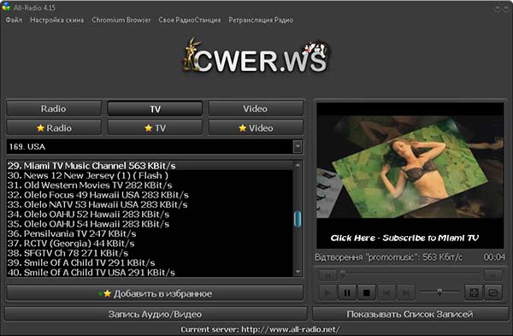Click the greyed-out play button
The image size is (513, 336).
tap(327, 292)
